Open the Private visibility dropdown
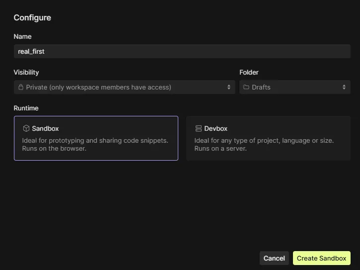 coord(124,87)
